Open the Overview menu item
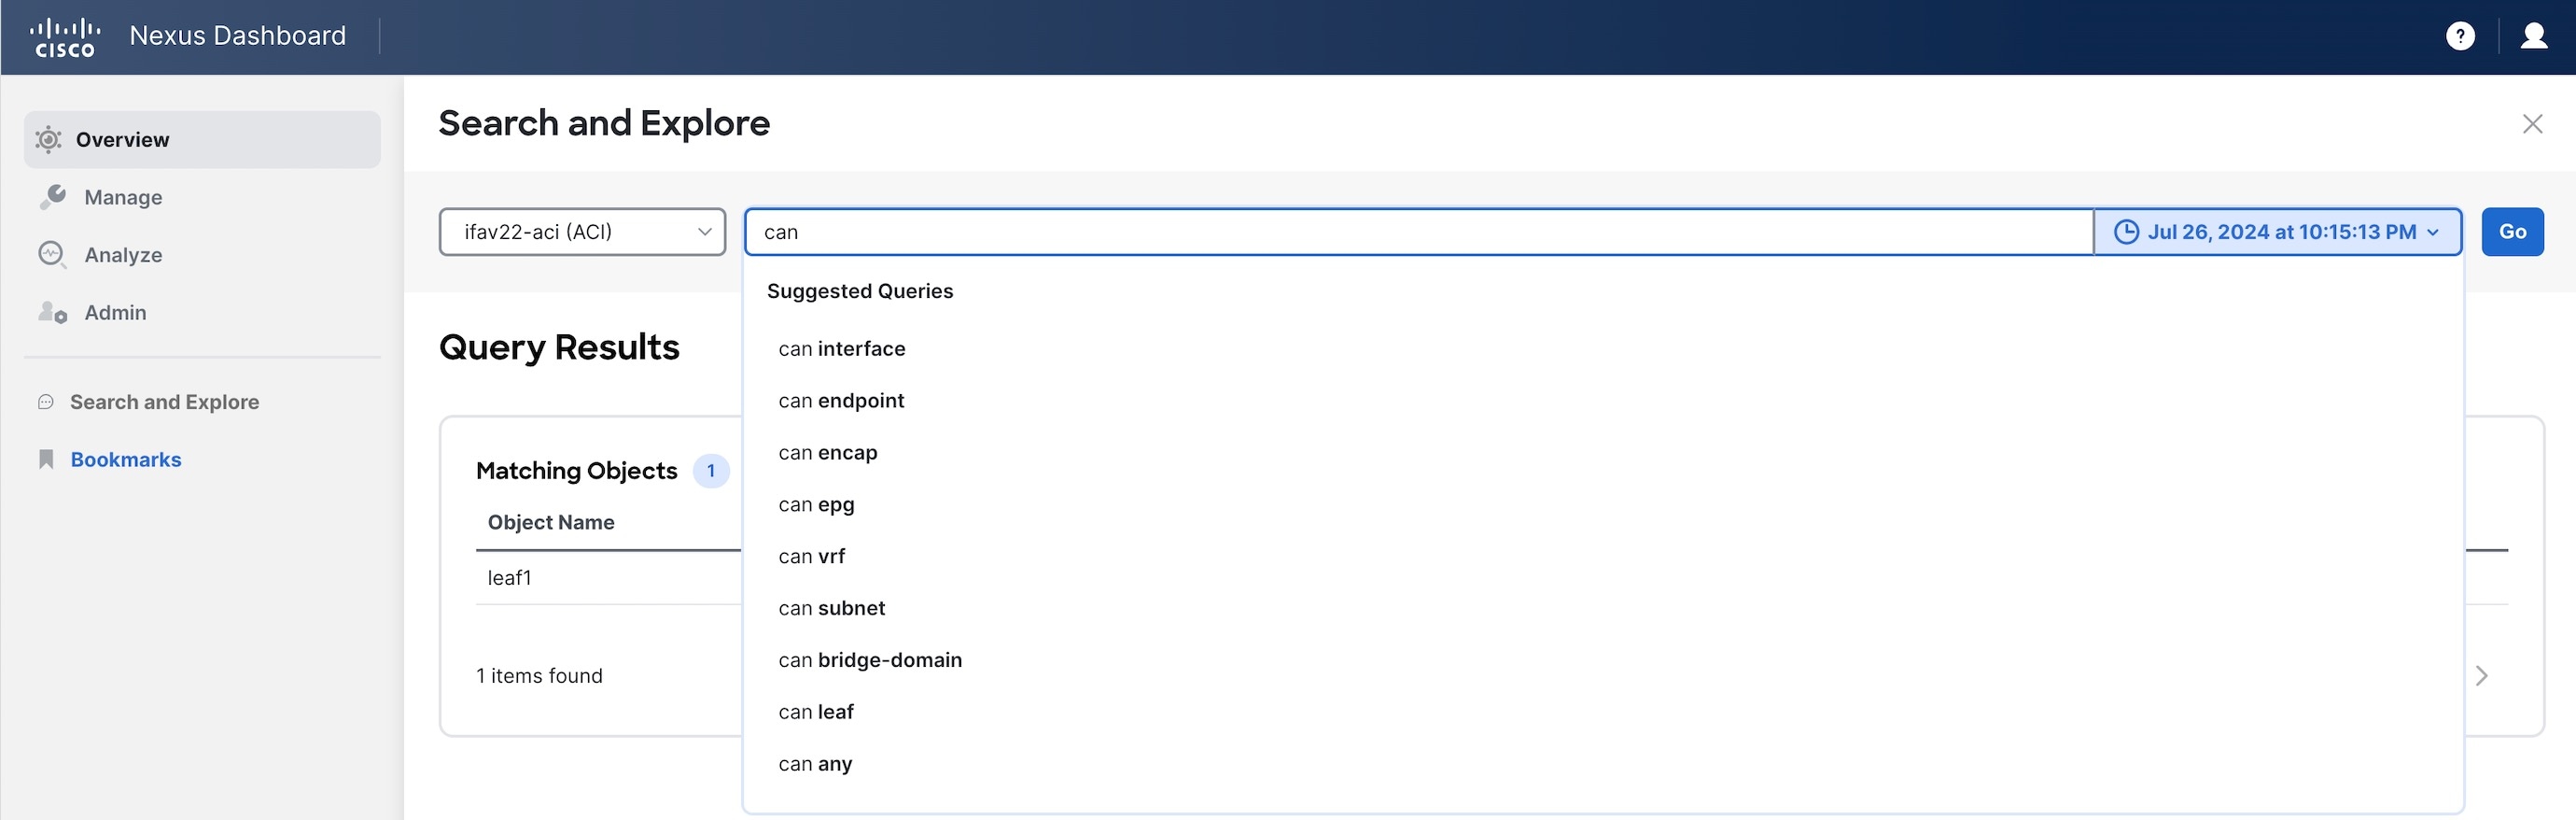 coord(202,139)
